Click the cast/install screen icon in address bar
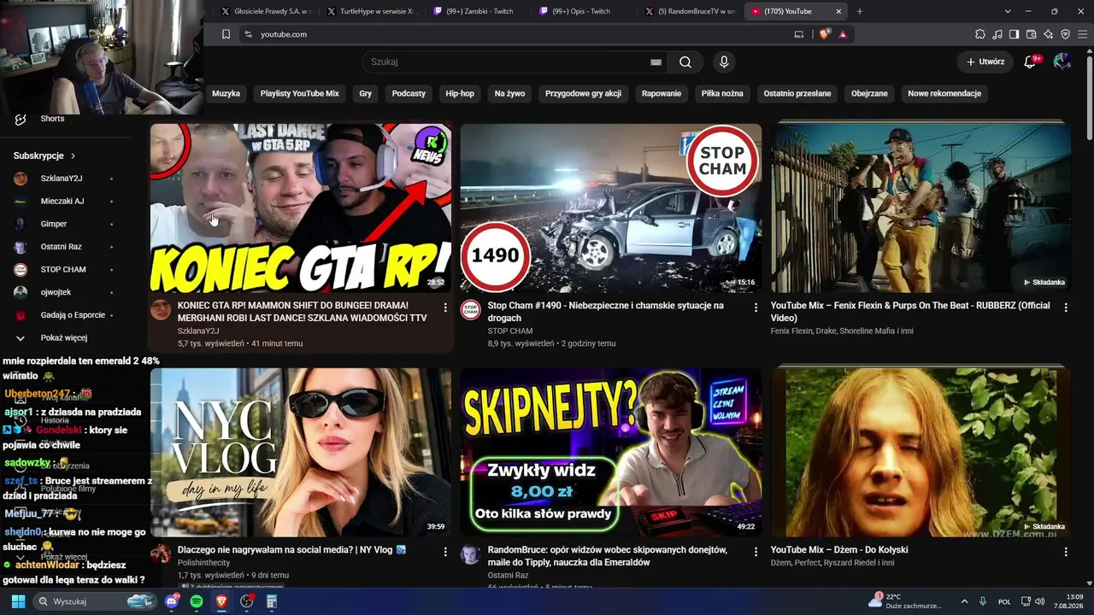The width and height of the screenshot is (1094, 615). 799,34
